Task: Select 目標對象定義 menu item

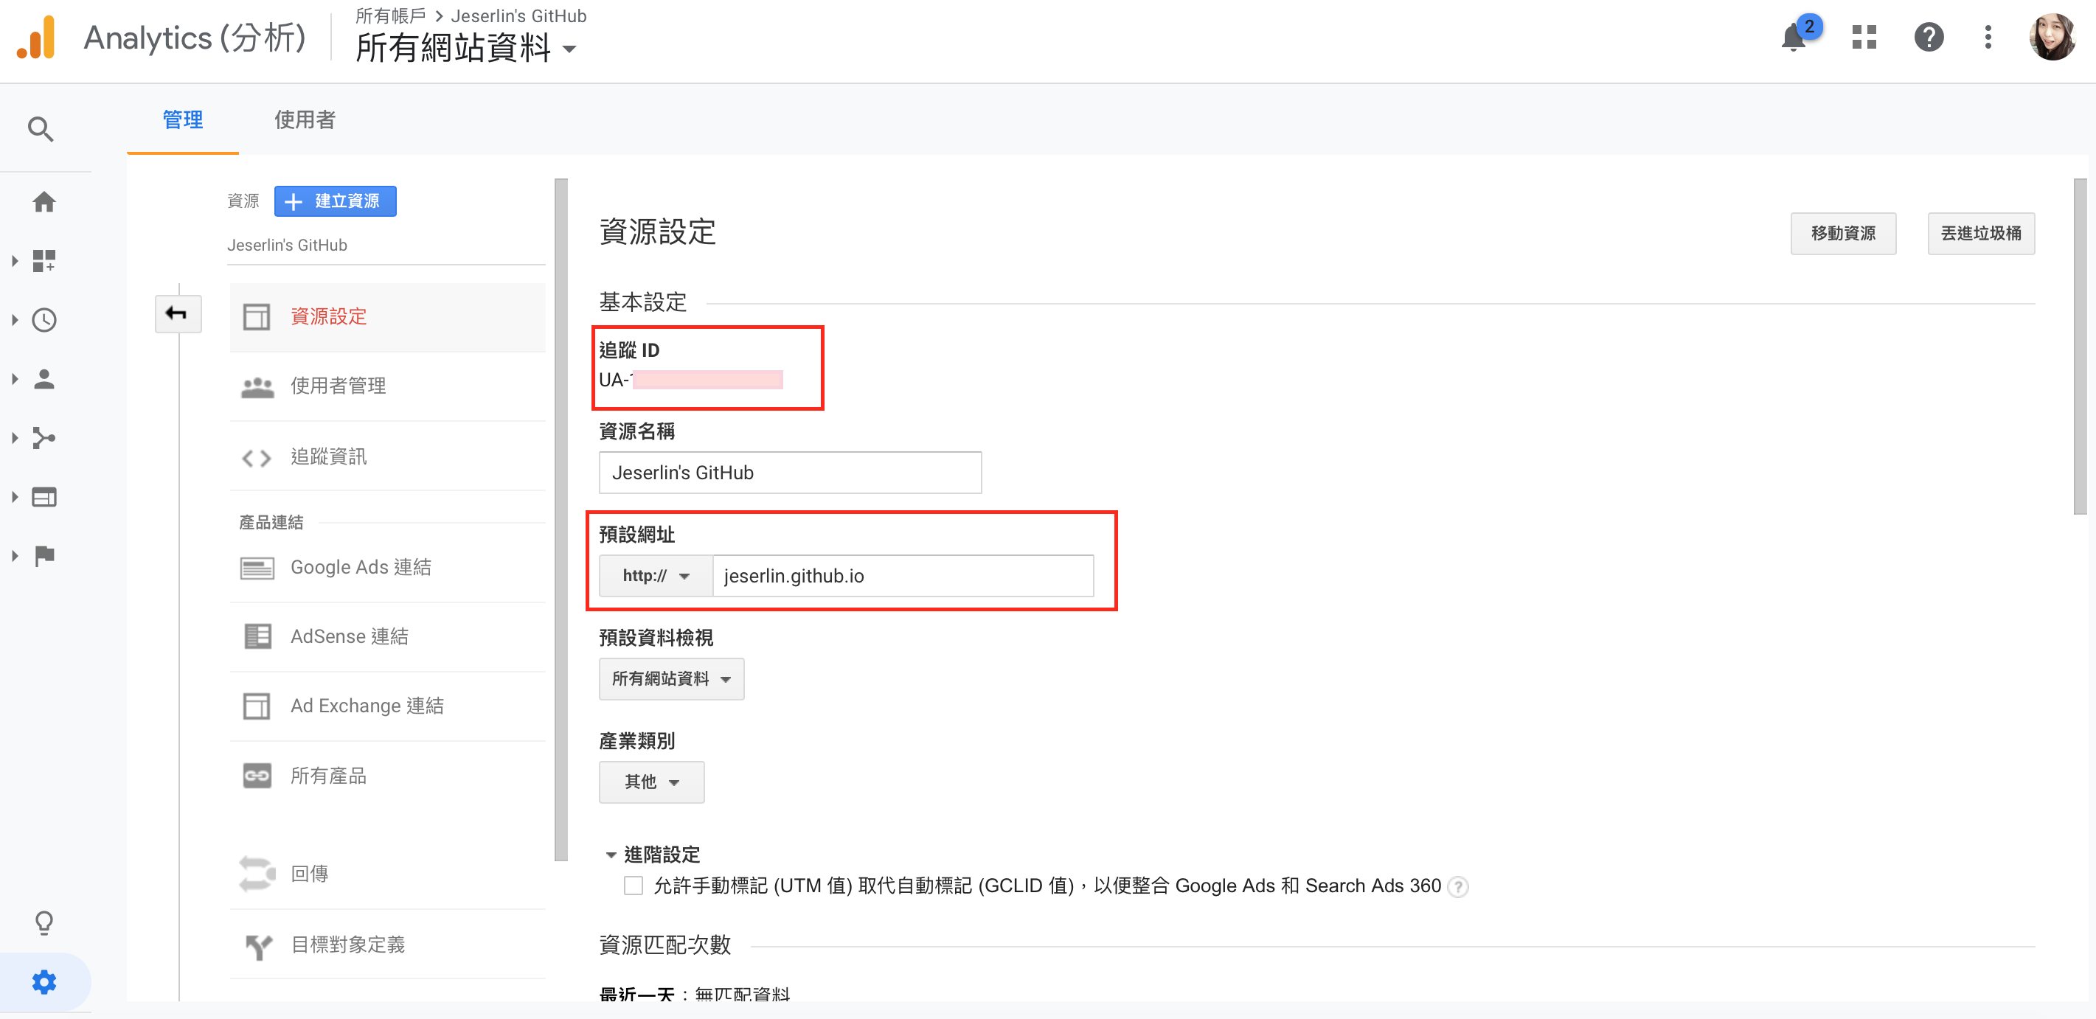Action: pos(388,945)
